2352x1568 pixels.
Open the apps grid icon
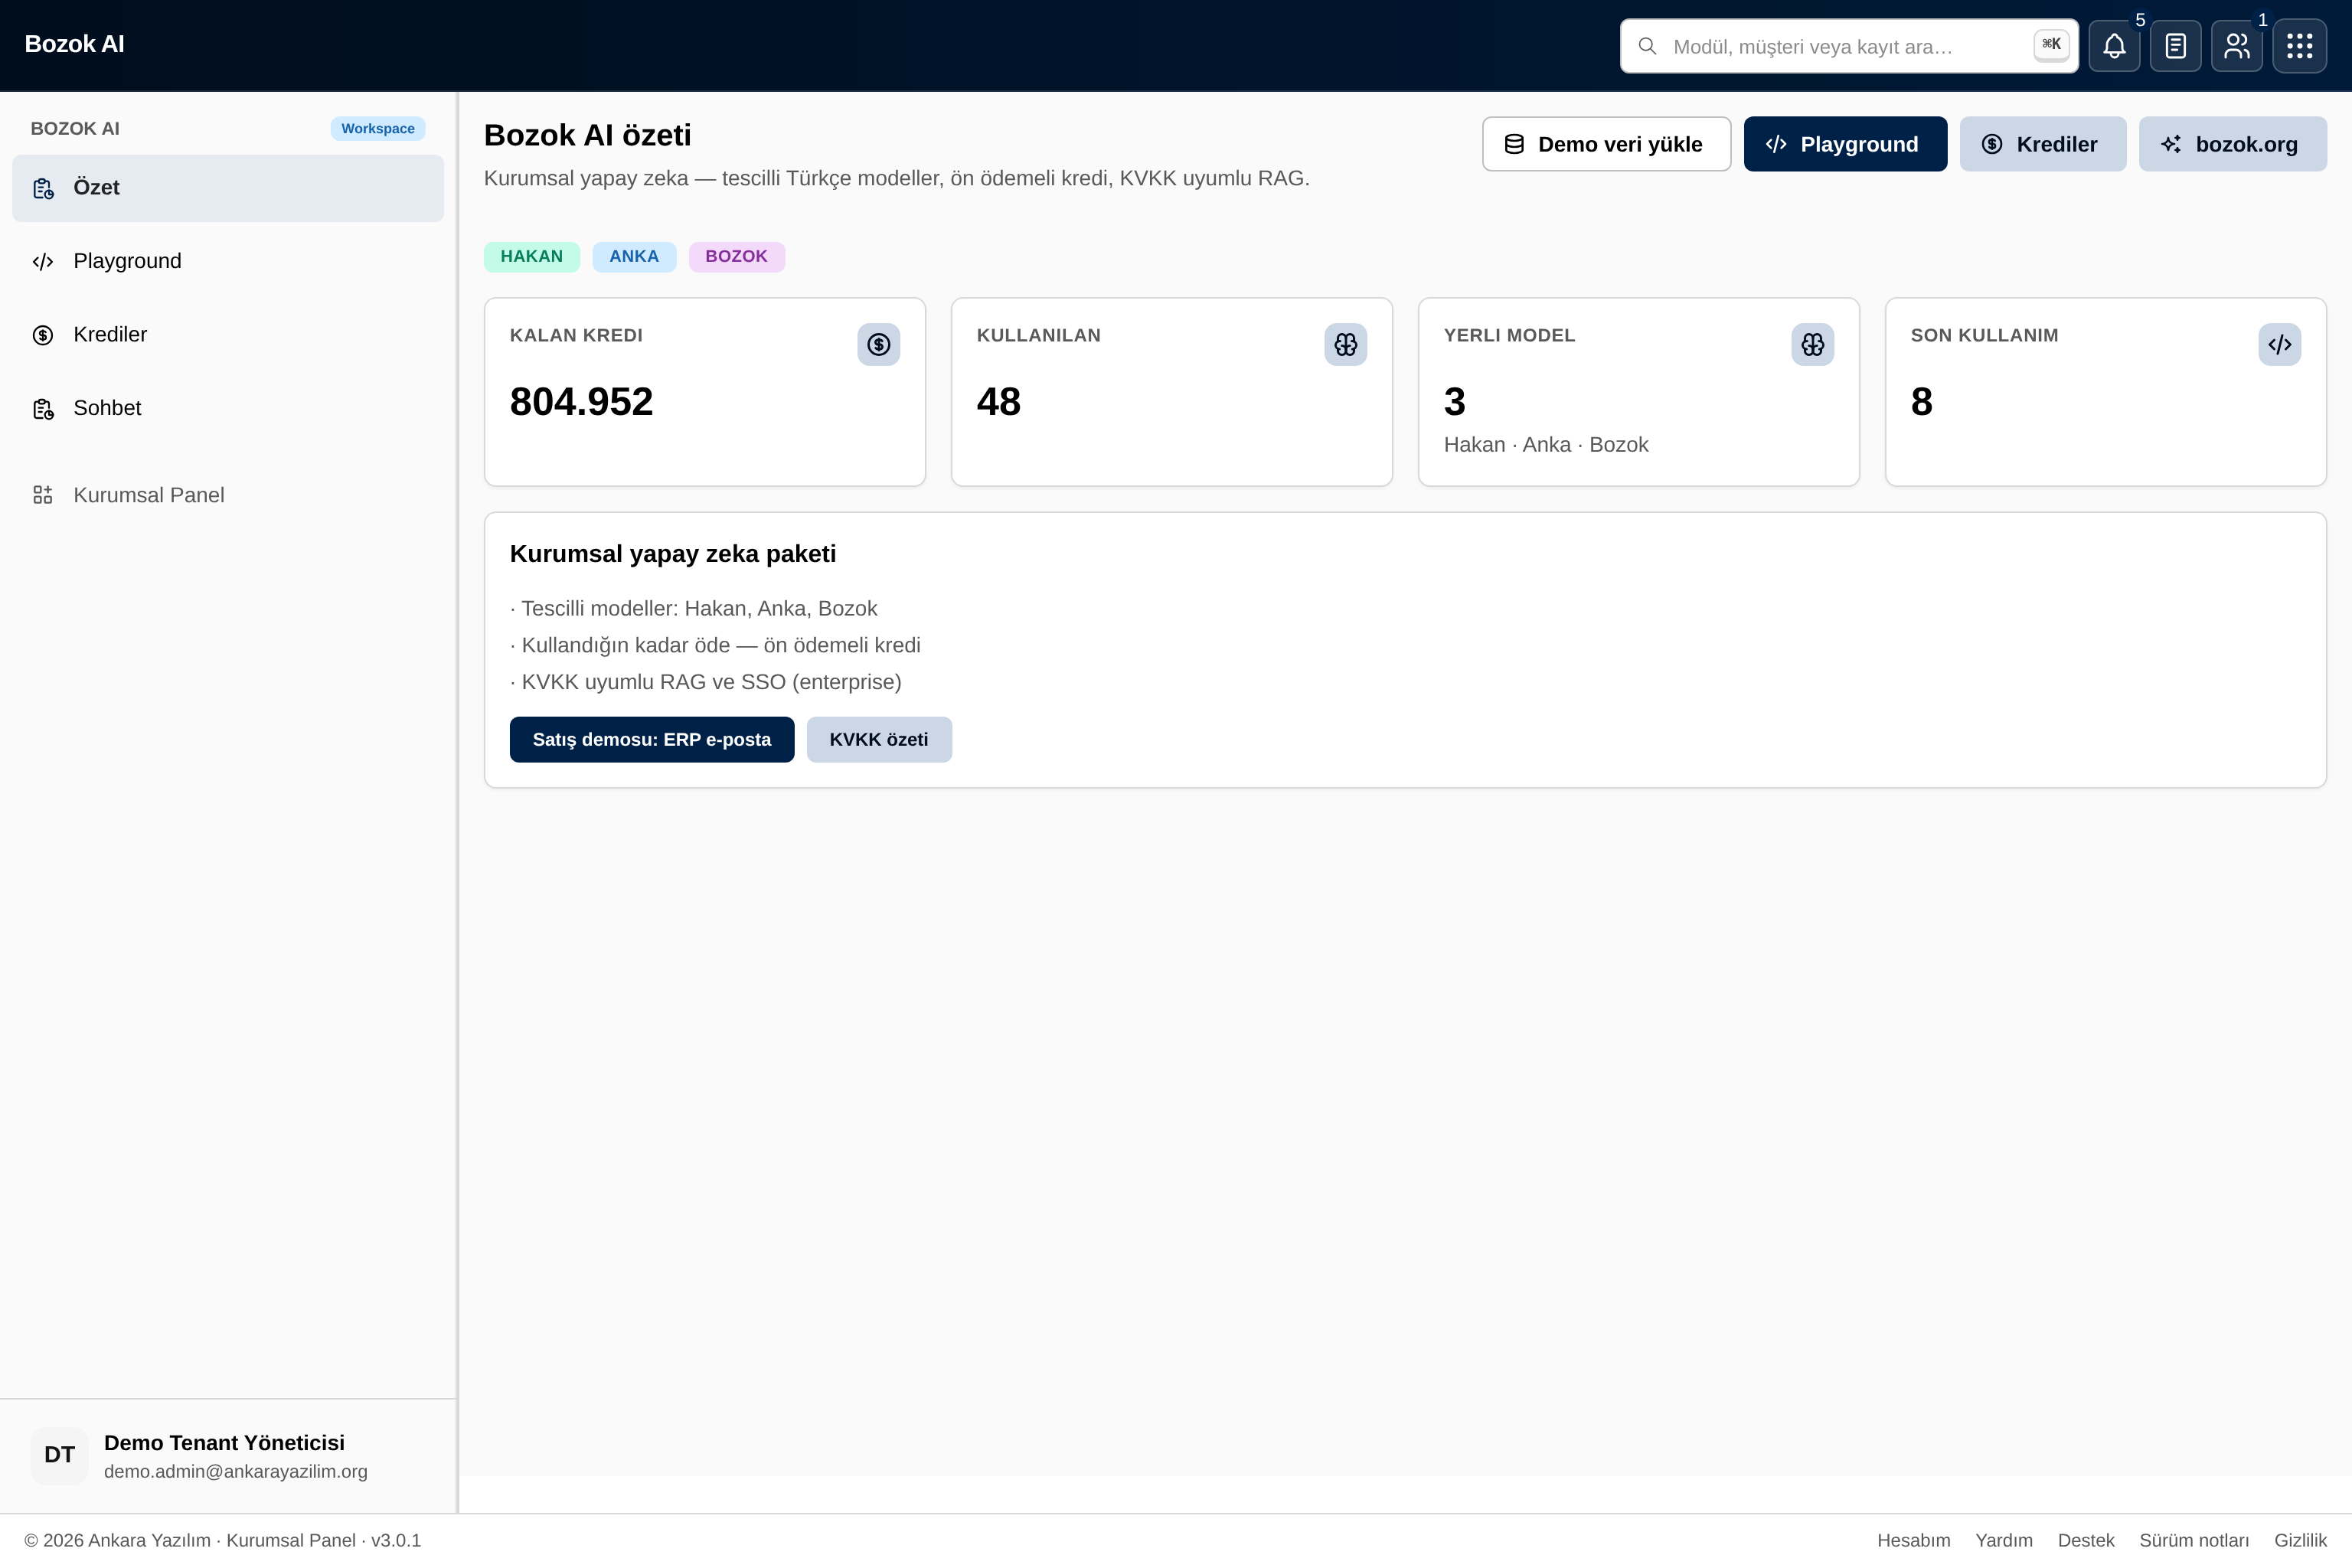[x=2299, y=46]
